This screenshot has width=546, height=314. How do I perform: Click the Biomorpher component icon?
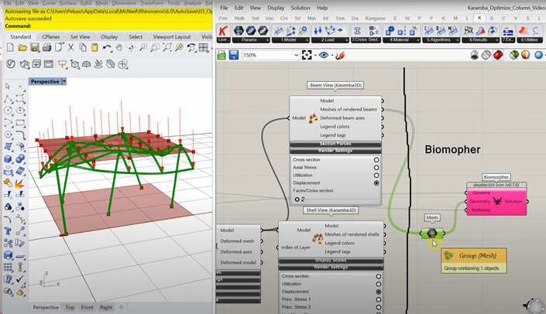pos(497,201)
